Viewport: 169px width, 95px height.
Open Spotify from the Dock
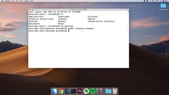93,91
